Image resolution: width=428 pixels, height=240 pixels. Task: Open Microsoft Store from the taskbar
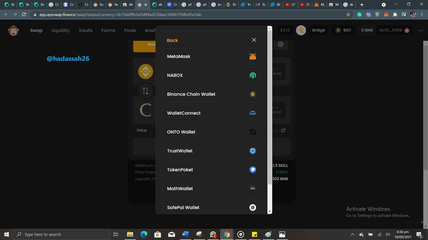point(158,234)
